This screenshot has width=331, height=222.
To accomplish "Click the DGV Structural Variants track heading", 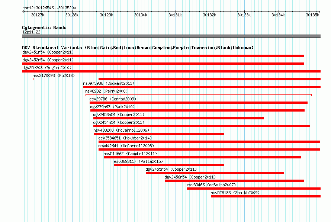I will [138, 48].
